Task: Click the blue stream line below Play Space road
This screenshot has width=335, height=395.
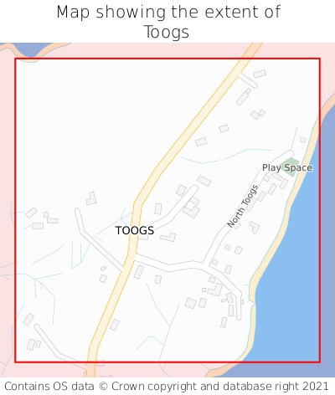Action: 226,156
